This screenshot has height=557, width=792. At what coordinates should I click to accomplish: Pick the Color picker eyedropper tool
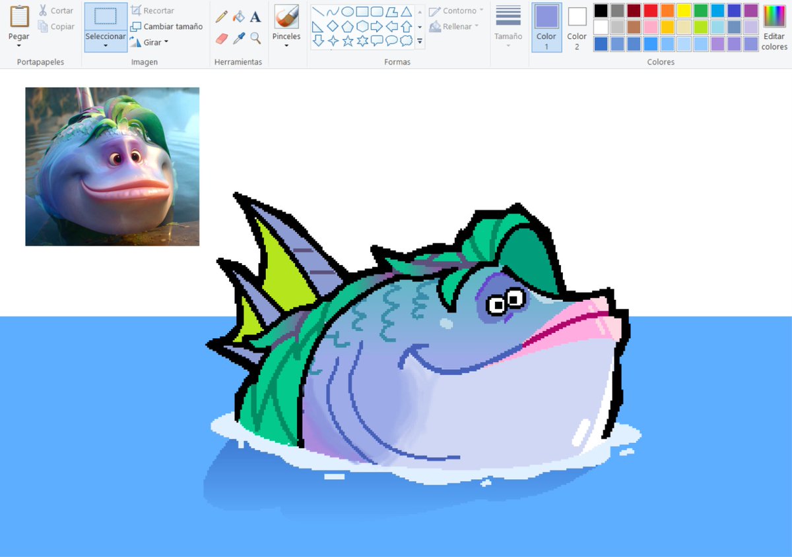[239, 39]
